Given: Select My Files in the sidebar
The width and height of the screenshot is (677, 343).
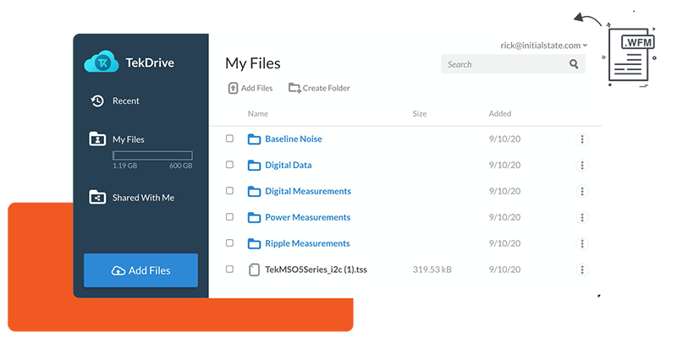Looking at the screenshot, I should pyautogui.click(x=129, y=139).
